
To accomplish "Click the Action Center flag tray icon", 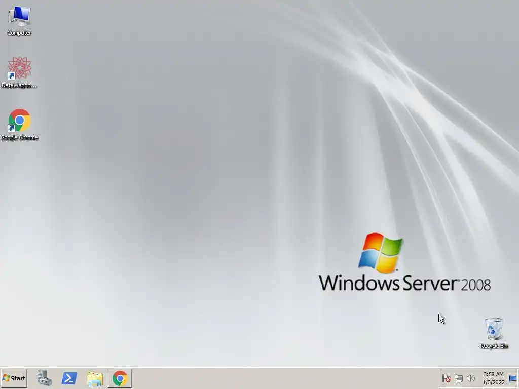I will click(x=446, y=378).
